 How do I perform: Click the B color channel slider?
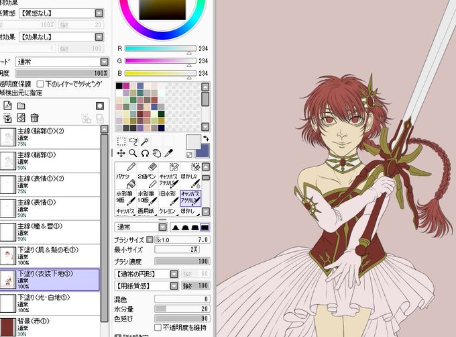[160, 73]
